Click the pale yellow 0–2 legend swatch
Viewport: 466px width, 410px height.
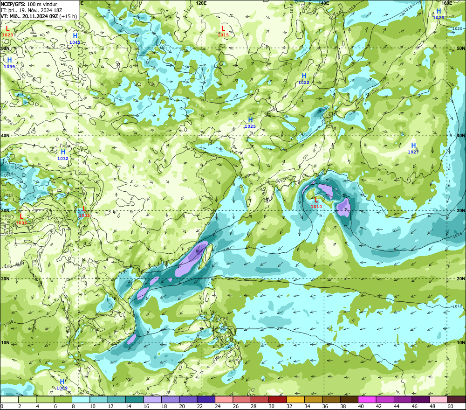pyautogui.click(x=9, y=399)
